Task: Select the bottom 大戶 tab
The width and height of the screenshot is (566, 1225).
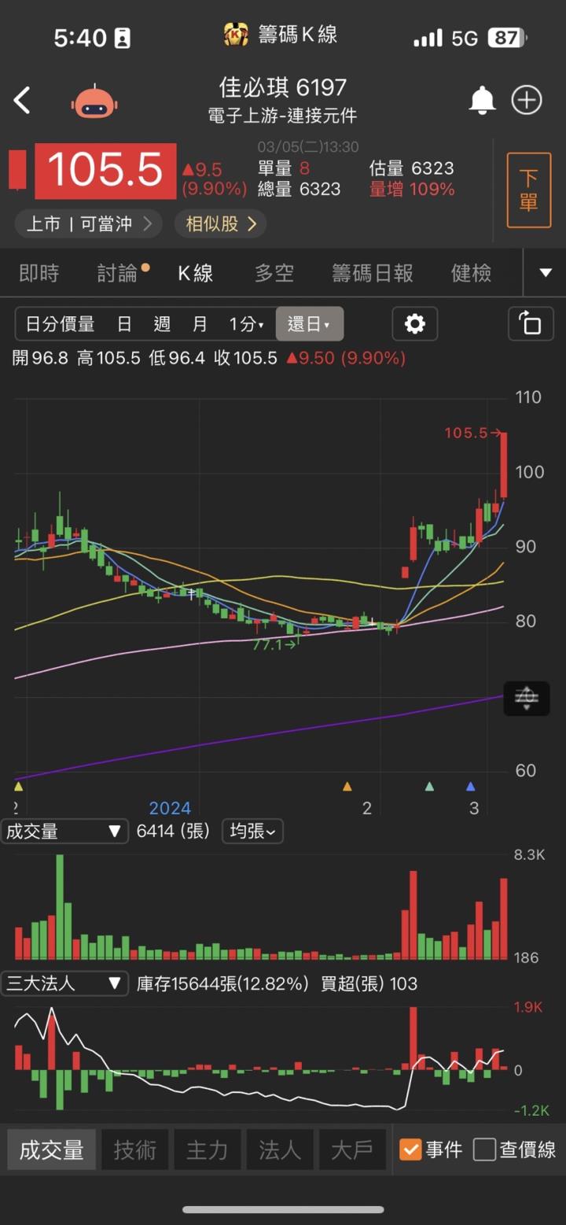Action: (x=352, y=1149)
